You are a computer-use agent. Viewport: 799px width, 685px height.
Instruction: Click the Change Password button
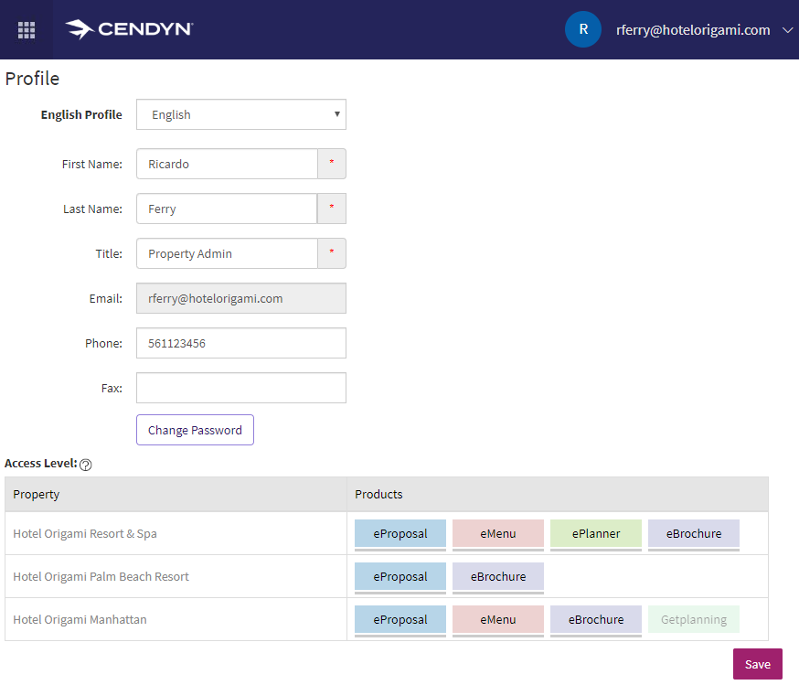[x=195, y=430]
